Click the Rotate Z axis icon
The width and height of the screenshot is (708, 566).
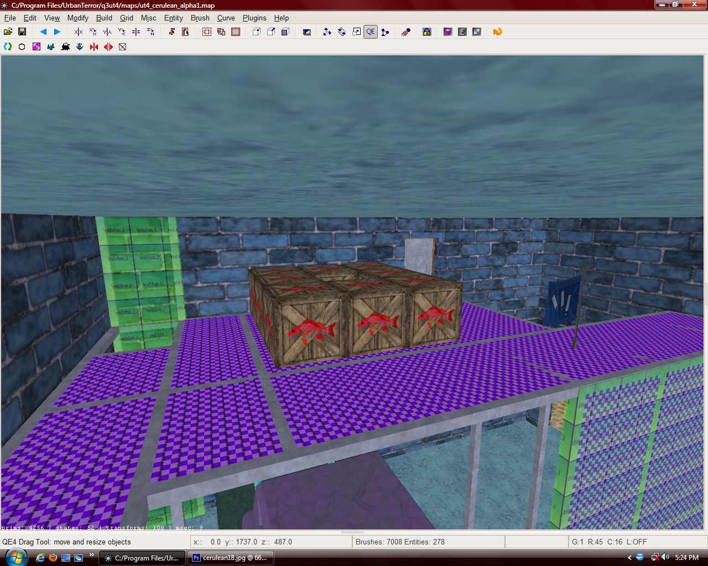pyautogui.click(x=150, y=32)
